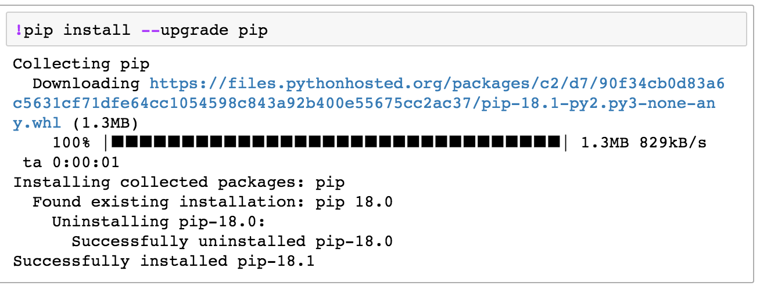Viewport: 760px width, 289px height.
Task: Click the "Collecting pip" output line
Action: coord(81,64)
